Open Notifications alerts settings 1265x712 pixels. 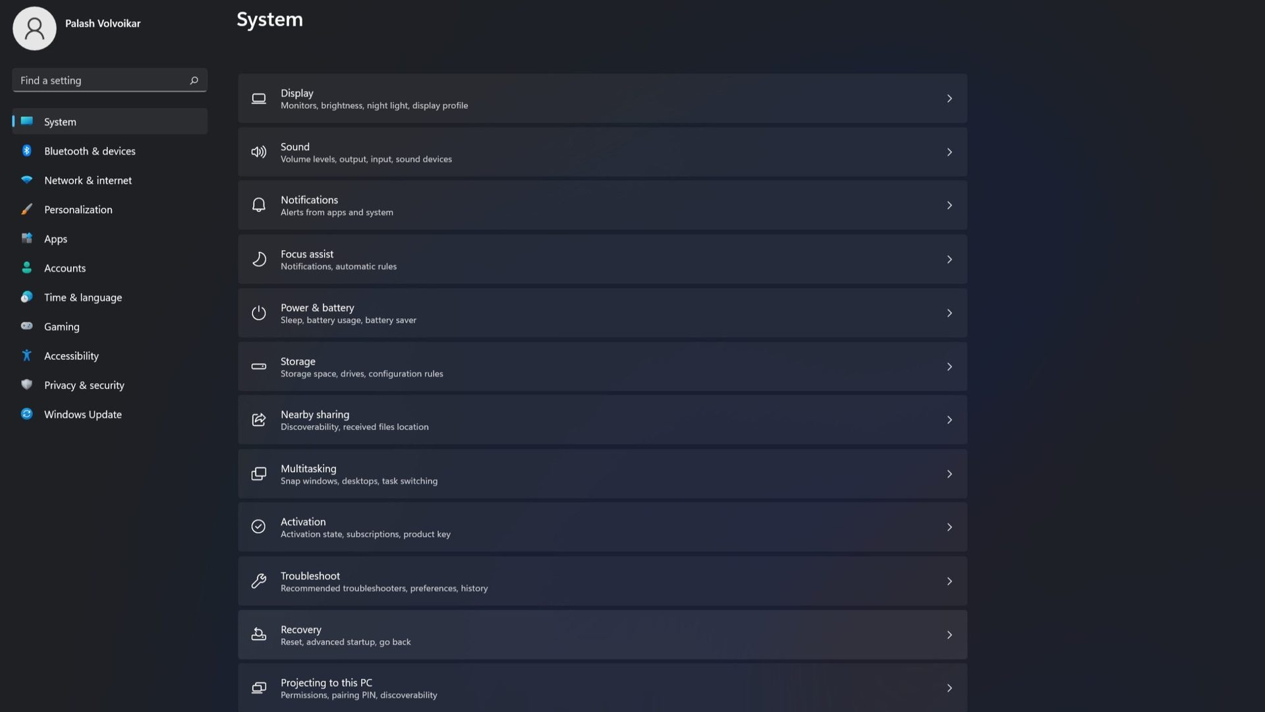click(x=602, y=204)
